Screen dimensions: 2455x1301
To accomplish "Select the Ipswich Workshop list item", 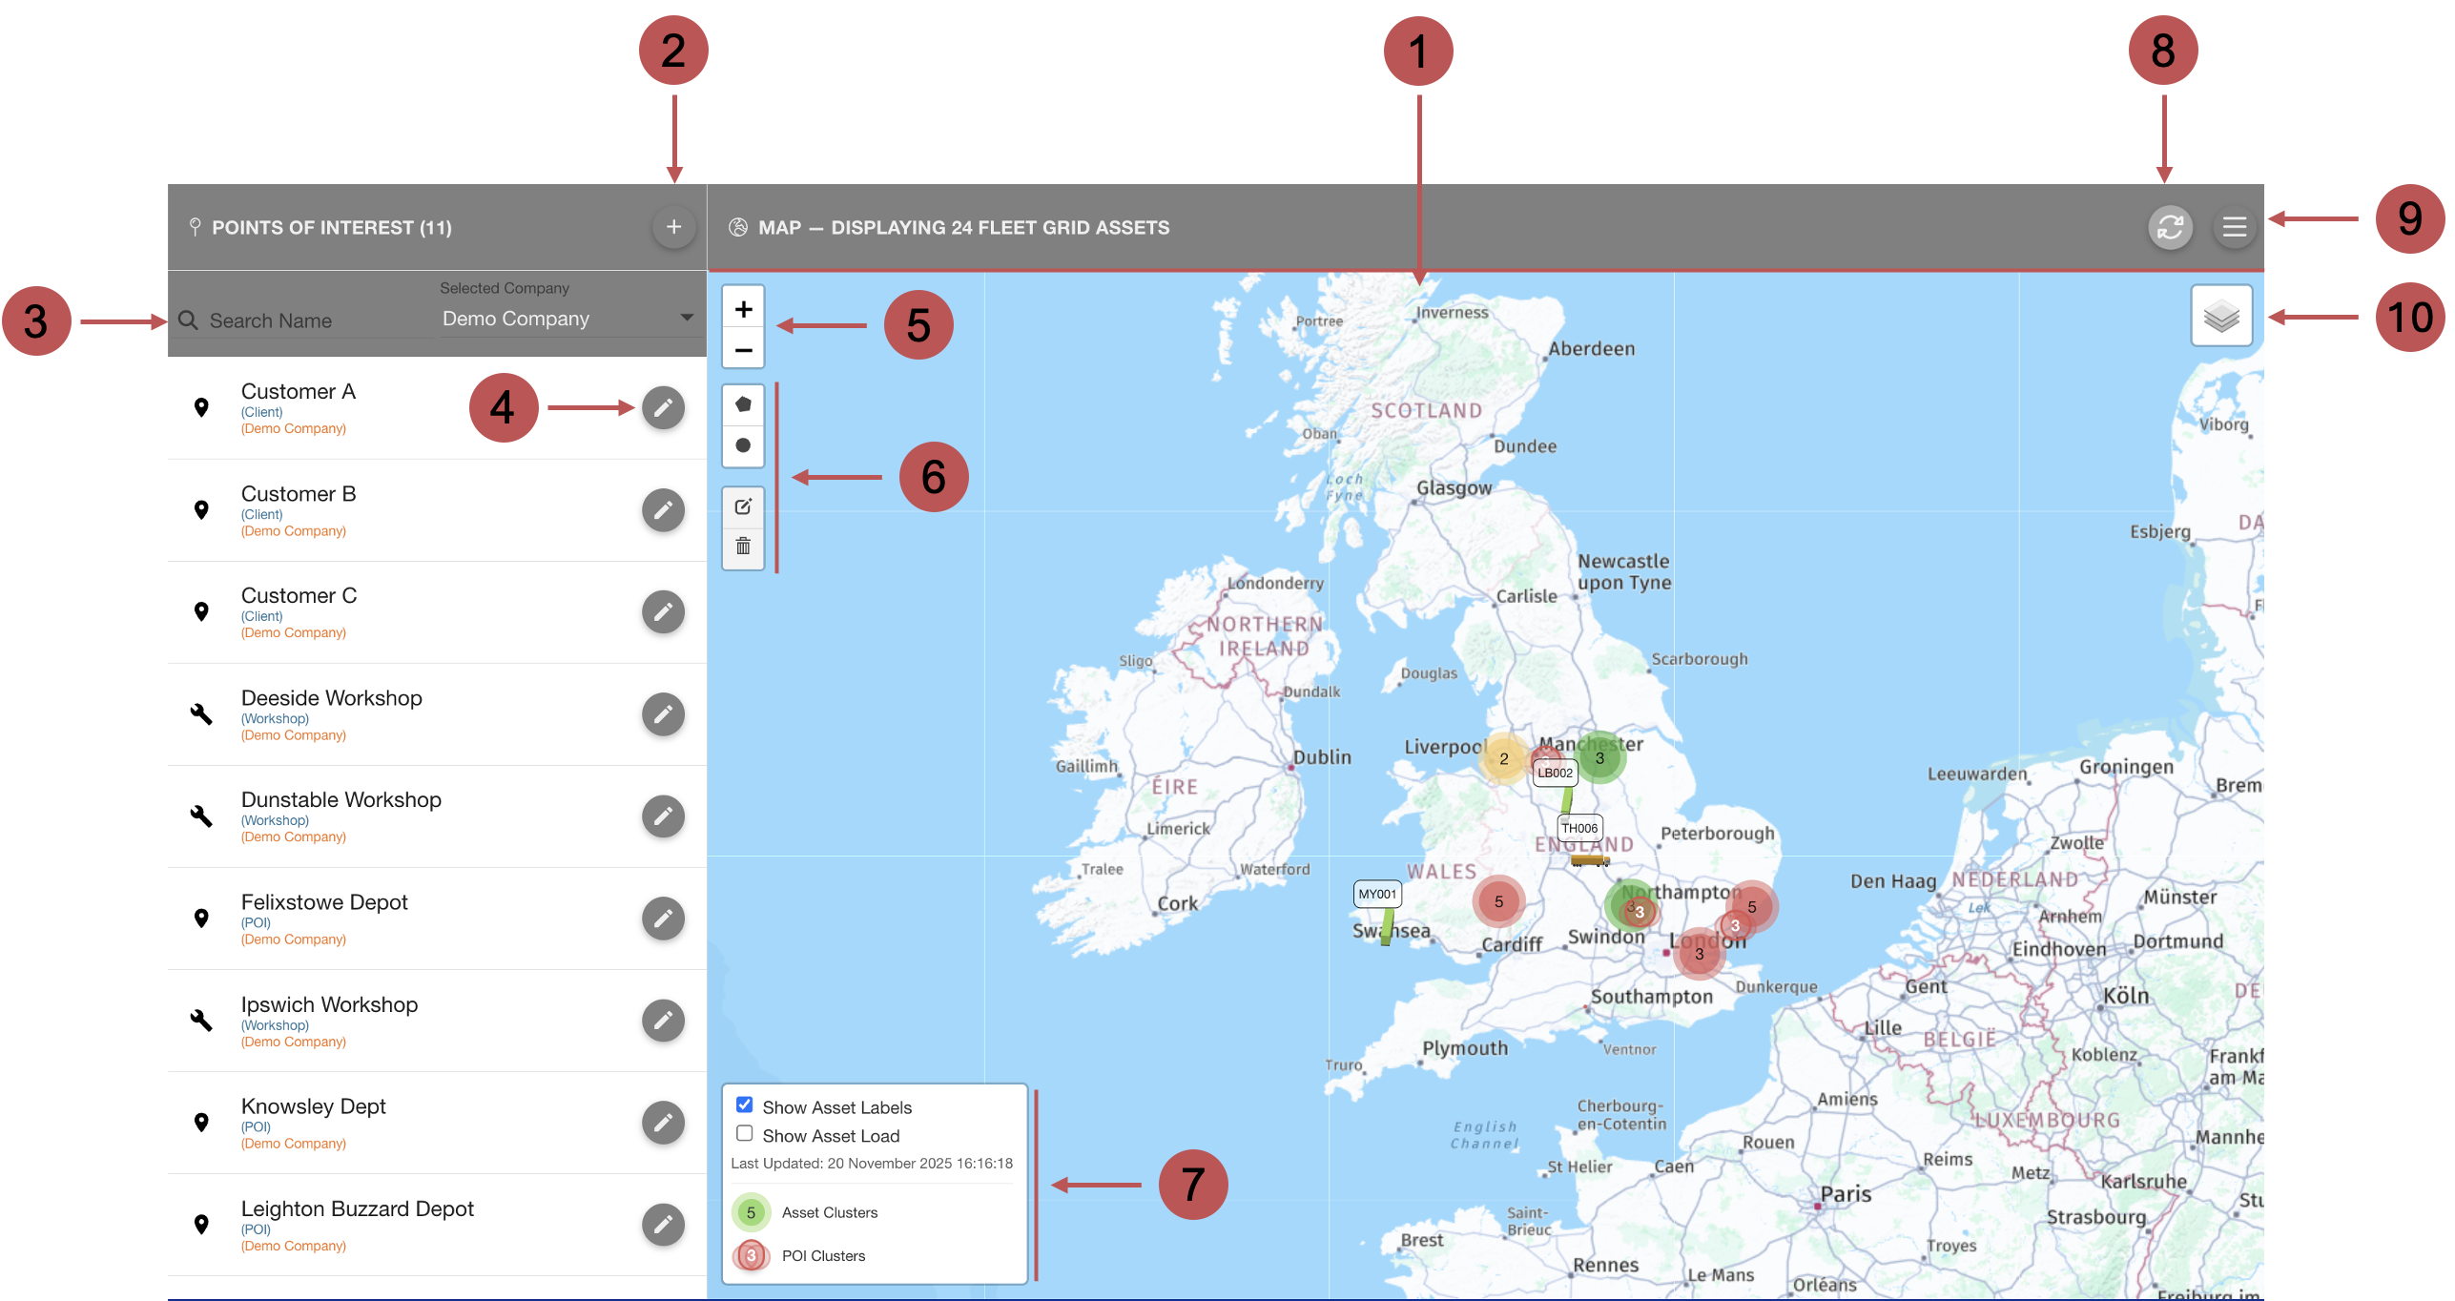I will tap(329, 1005).
